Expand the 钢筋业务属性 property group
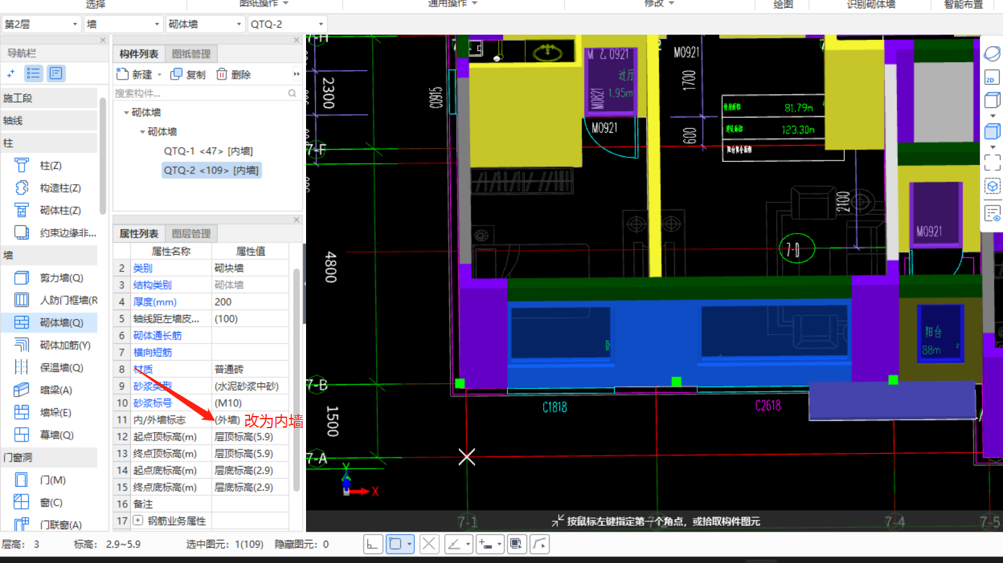 tap(138, 521)
